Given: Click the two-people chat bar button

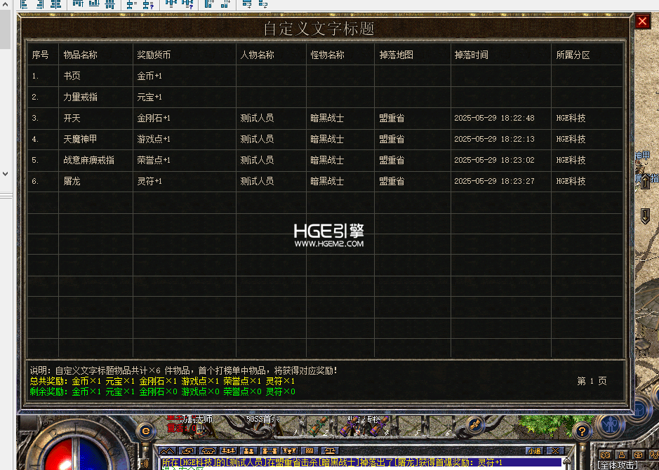Looking at the screenshot, I should pyautogui.click(x=249, y=451).
